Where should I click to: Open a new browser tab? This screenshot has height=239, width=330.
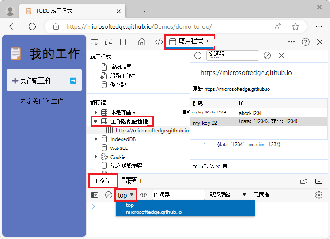click(133, 11)
